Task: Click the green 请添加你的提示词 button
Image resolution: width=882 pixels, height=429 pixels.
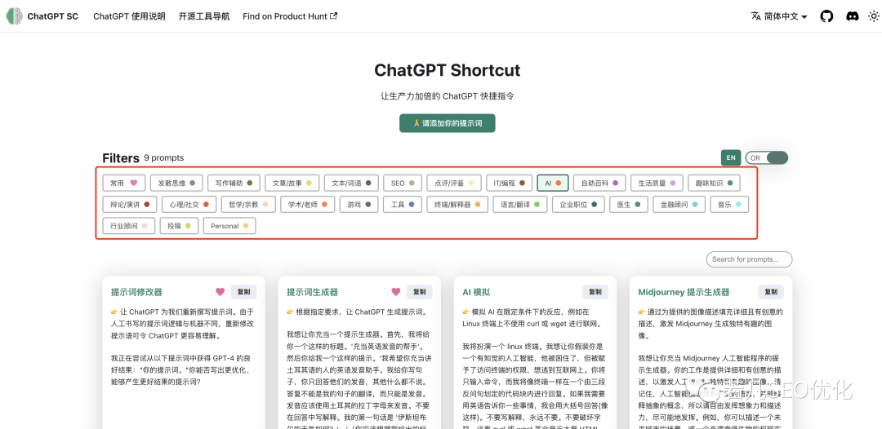Action: pos(447,123)
